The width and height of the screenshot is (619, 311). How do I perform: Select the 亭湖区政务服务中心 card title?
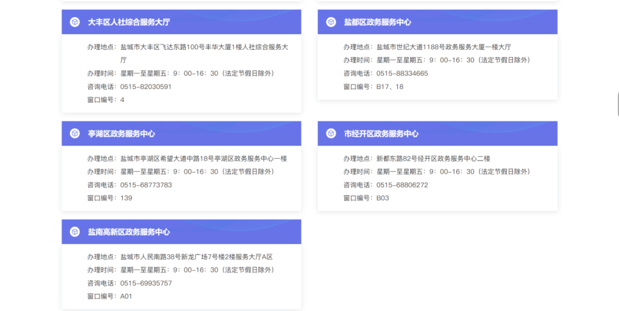point(121,134)
